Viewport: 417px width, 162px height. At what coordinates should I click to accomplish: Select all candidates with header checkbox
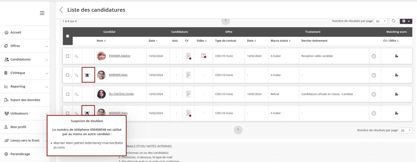pos(68,36)
